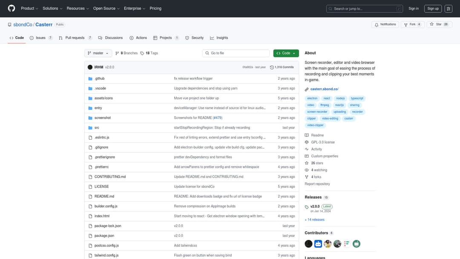460x259 pixels.
Task: Open the entry folder
Action: [98, 108]
